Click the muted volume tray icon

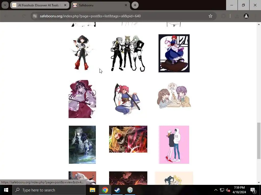click(x=228, y=190)
